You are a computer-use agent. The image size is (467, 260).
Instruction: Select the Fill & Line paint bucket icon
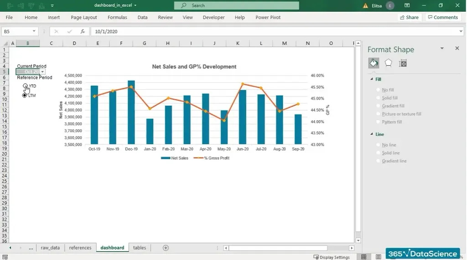[374, 63]
